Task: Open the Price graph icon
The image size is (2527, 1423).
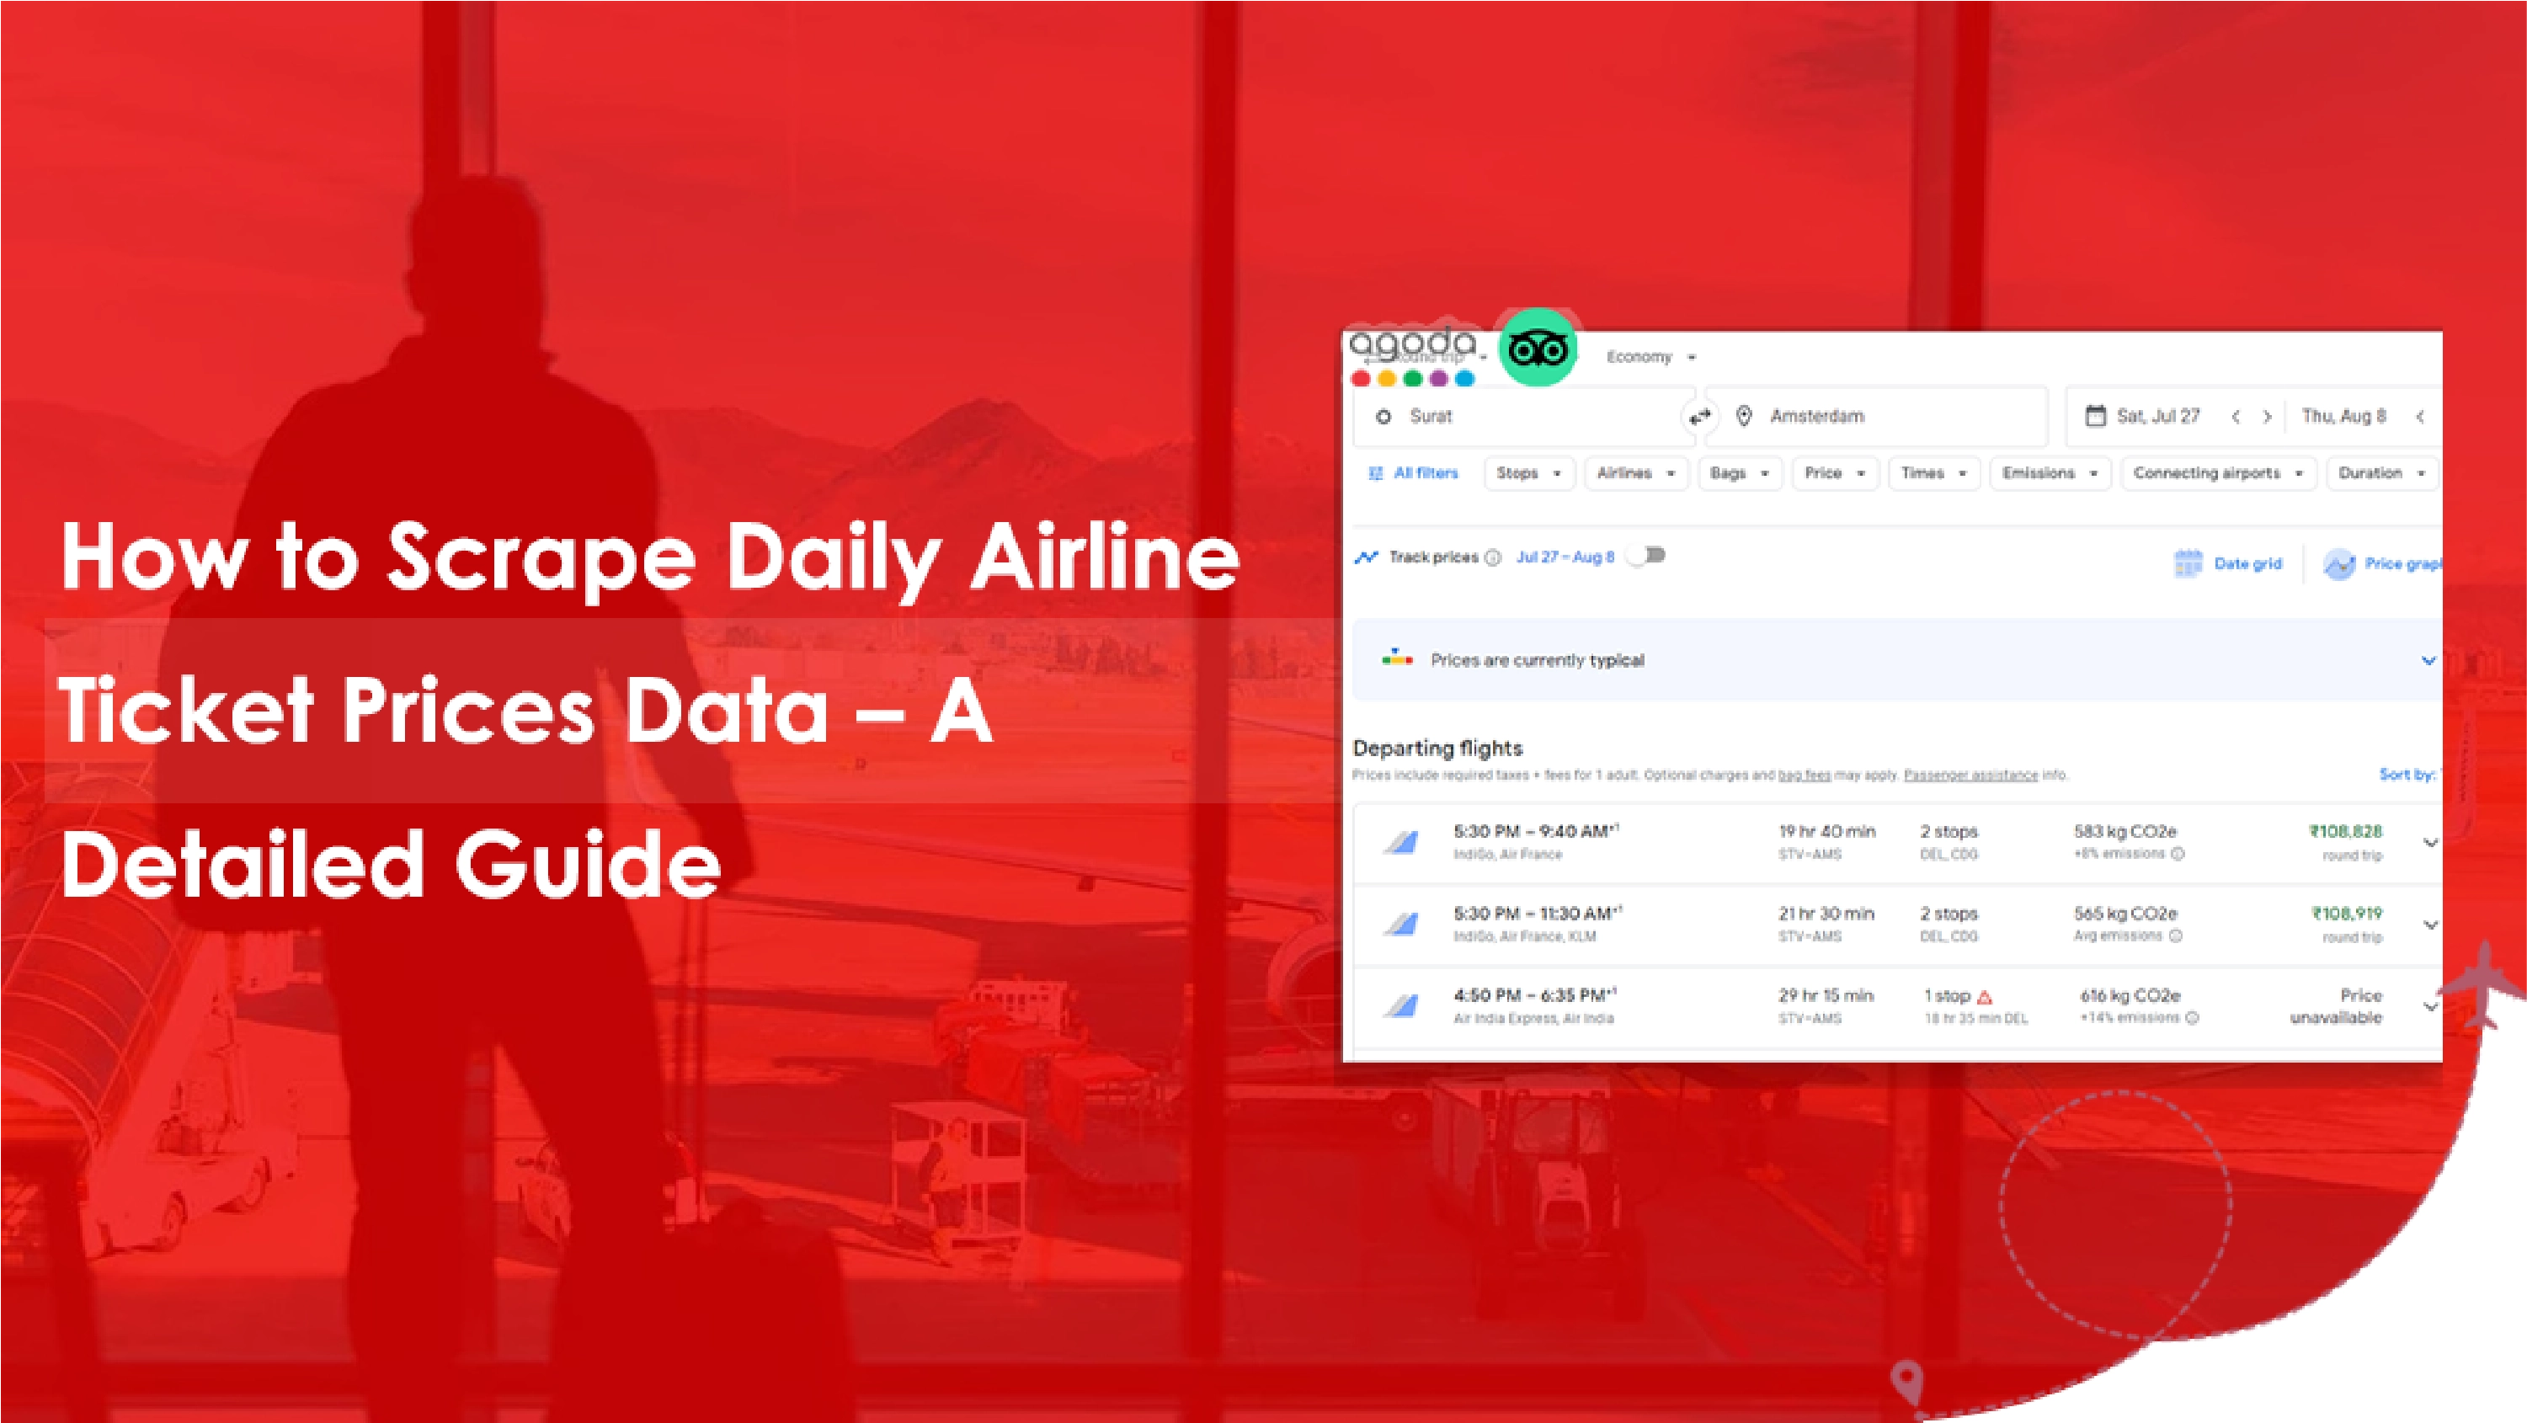Action: (x=2339, y=564)
